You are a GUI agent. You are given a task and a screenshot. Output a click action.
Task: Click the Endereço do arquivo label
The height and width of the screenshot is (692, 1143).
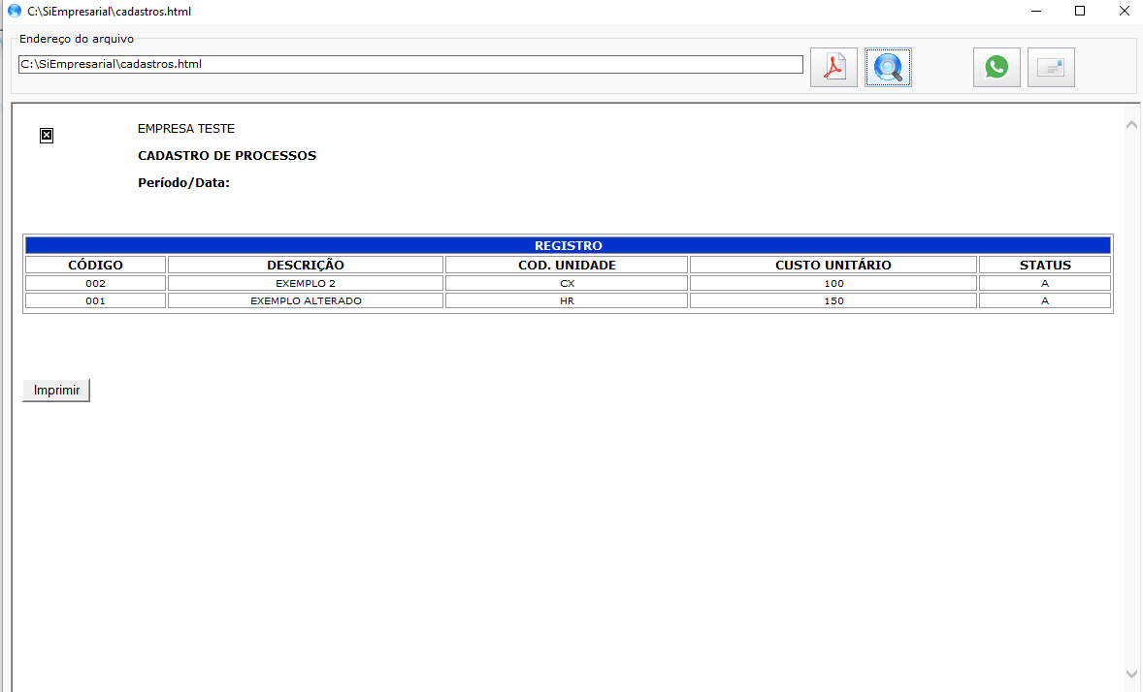[77, 40]
